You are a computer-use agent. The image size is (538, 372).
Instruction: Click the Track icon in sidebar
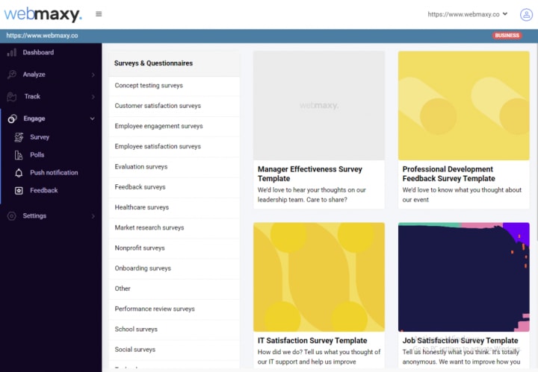tap(12, 96)
